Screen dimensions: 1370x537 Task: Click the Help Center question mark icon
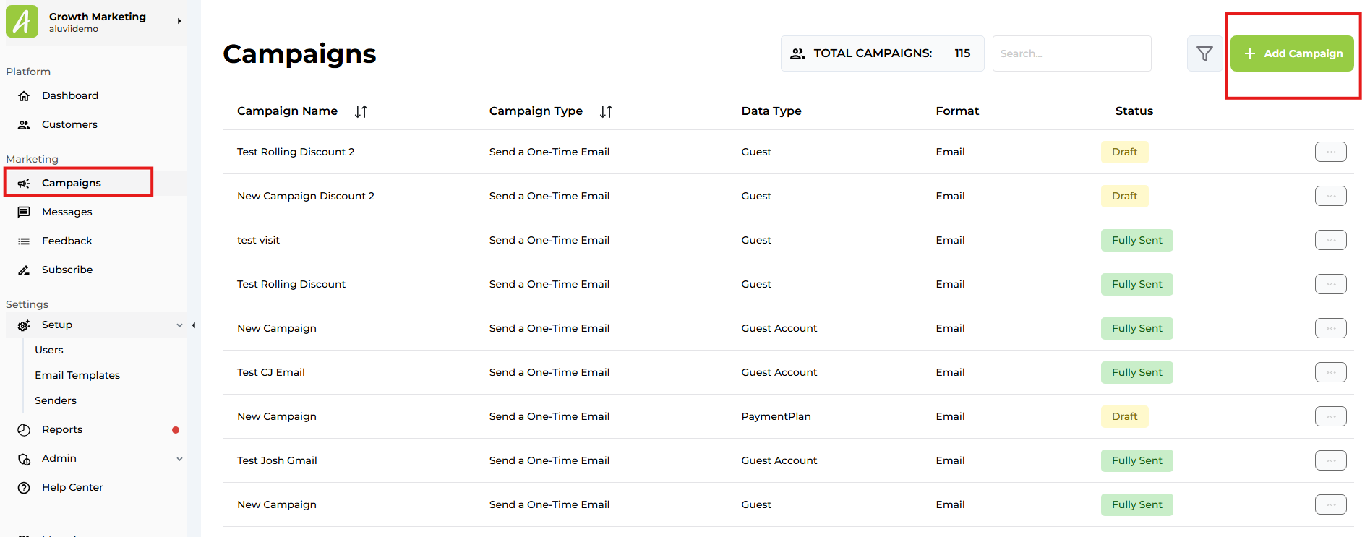(24, 488)
